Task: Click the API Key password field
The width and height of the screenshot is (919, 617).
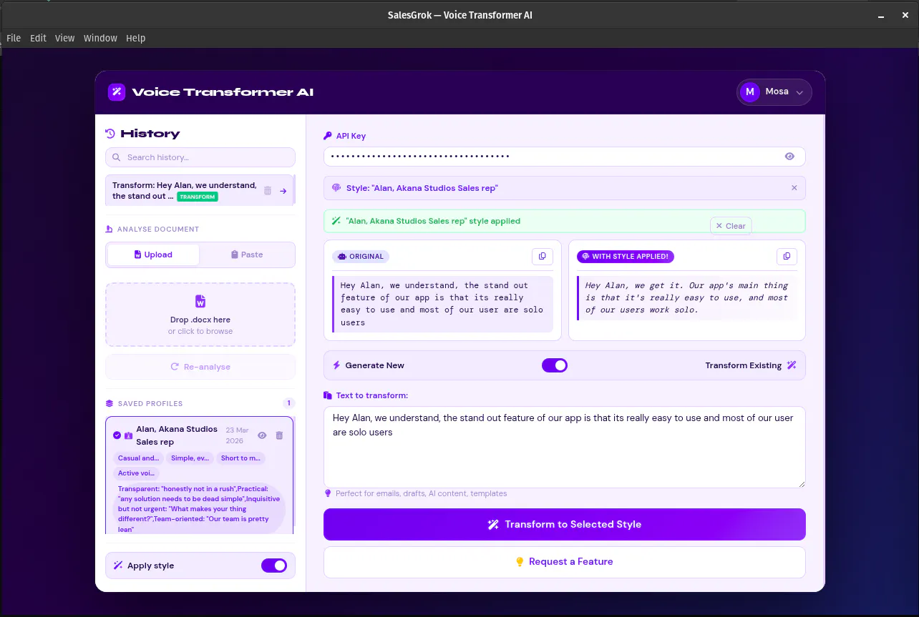Action: [x=565, y=157]
